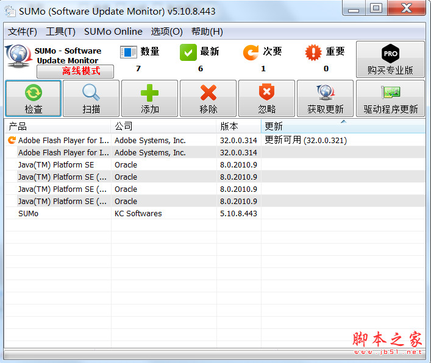Open the 帮助(H) menu

point(207,32)
